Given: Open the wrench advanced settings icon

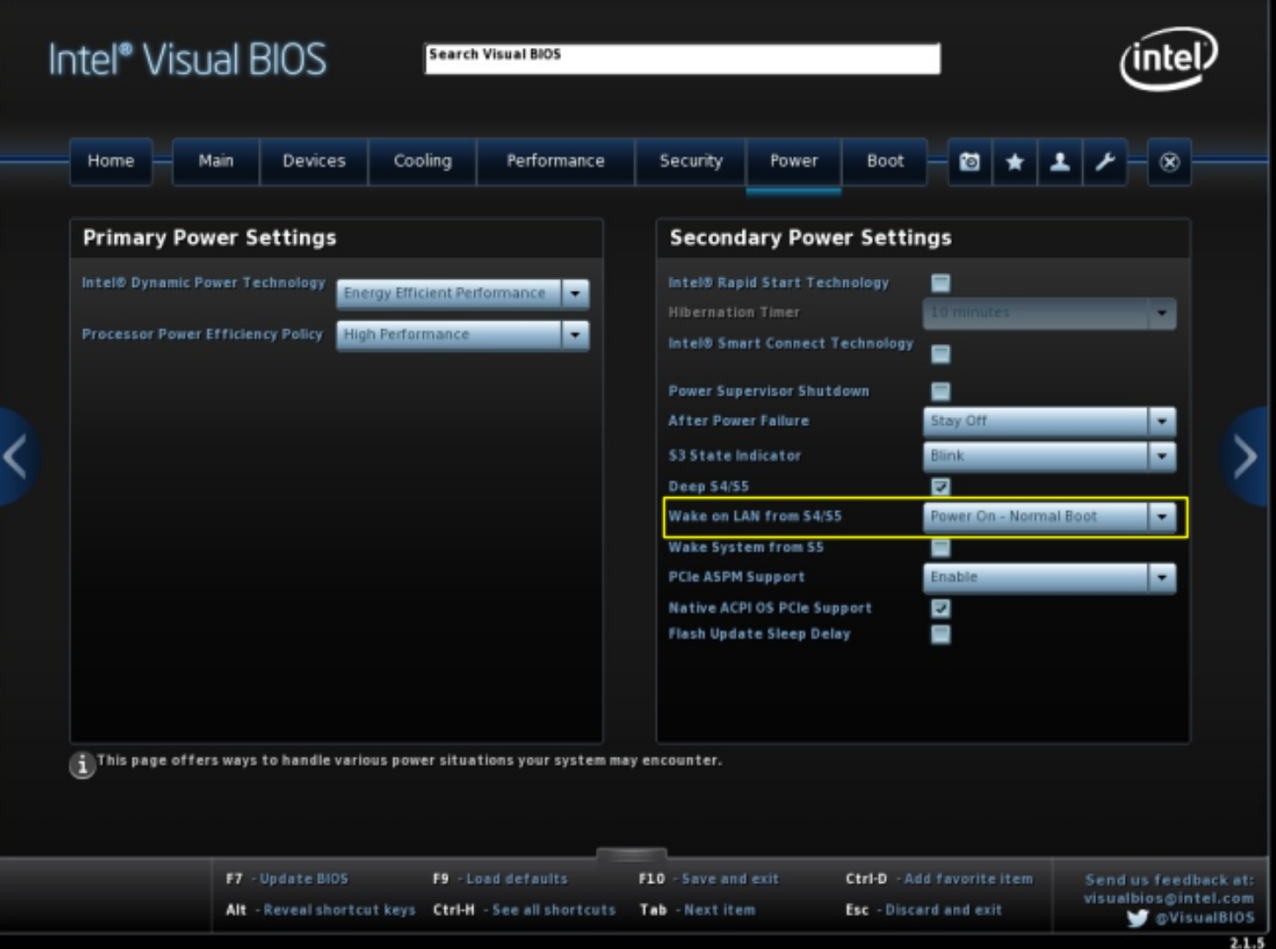Looking at the screenshot, I should coord(1105,162).
